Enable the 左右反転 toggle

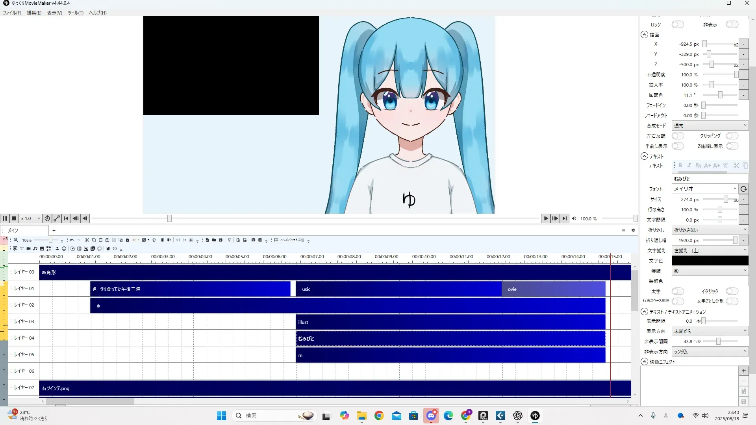pyautogui.click(x=678, y=136)
